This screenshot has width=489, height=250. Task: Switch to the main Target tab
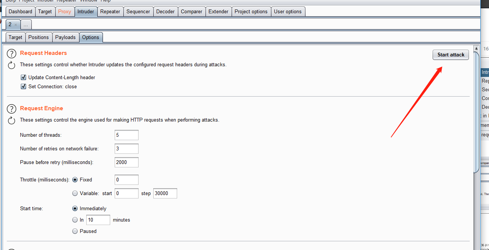(45, 11)
